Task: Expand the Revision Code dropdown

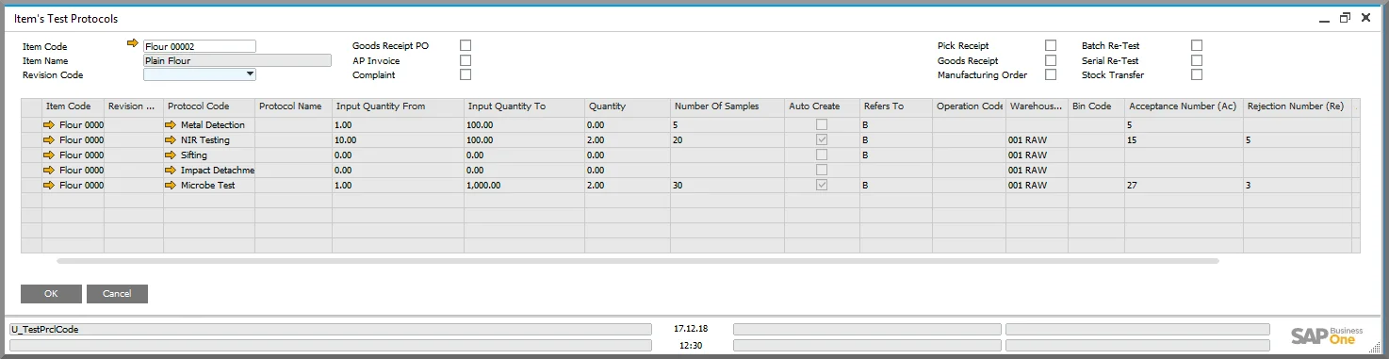Action: pyautogui.click(x=250, y=74)
